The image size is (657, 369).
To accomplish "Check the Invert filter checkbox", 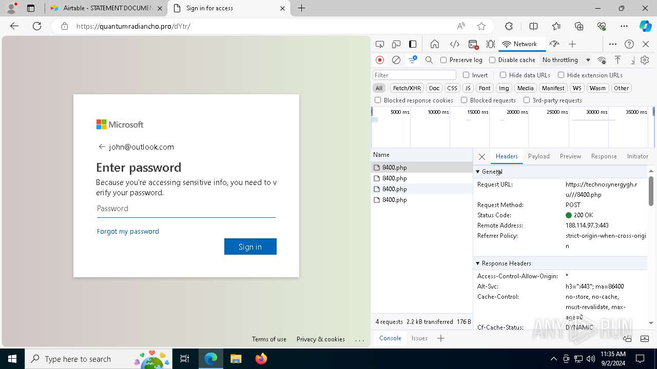I will 466,75.
